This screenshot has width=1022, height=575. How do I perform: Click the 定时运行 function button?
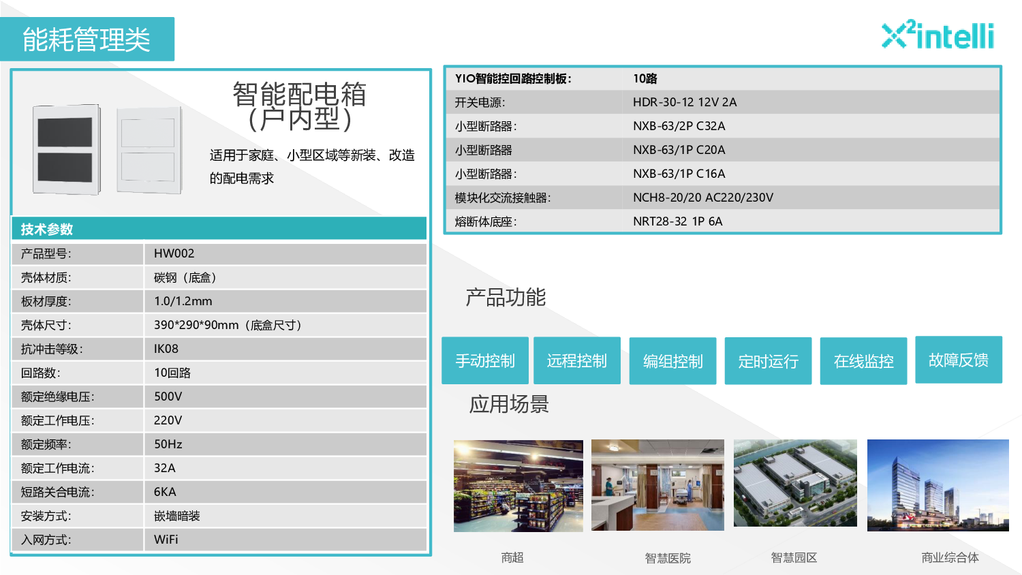pos(769,361)
